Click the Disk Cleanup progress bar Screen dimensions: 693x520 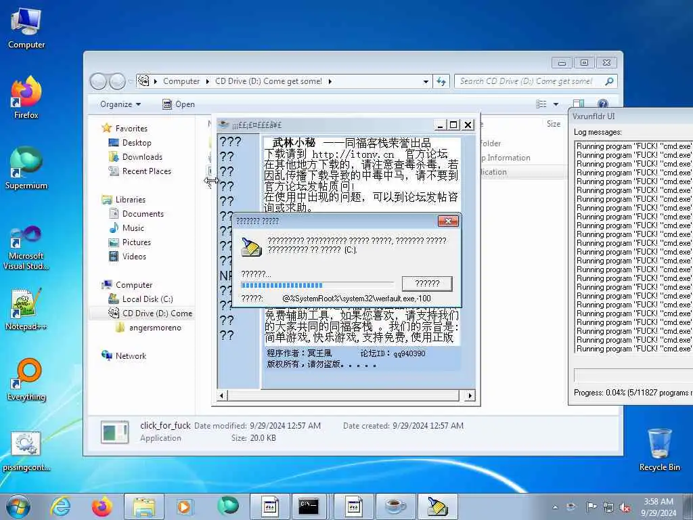[317, 285]
